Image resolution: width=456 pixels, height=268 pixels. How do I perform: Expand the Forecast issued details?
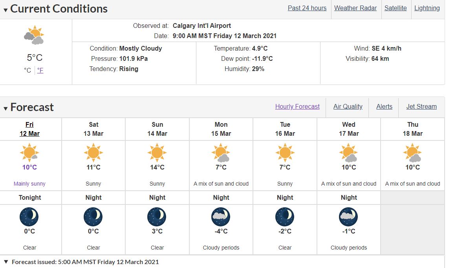point(6,262)
